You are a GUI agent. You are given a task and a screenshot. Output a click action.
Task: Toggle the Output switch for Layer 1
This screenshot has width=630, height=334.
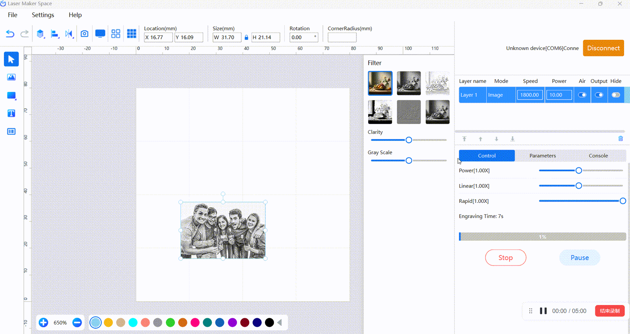599,95
